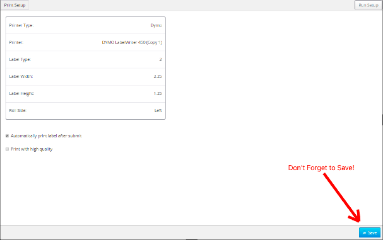The image size is (383, 240).
Task: Select DYMO LabelWriter 450 (Copy 1) value
Action: [132, 42]
